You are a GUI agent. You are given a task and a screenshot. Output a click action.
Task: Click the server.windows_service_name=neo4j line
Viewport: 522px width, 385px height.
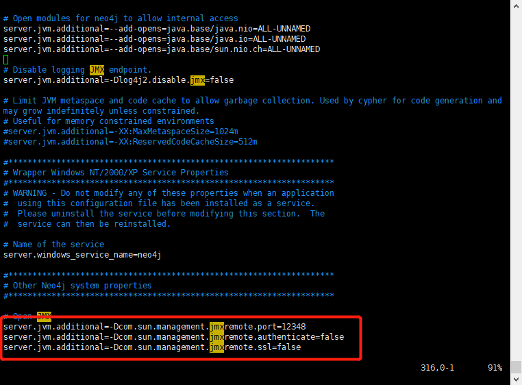point(82,255)
